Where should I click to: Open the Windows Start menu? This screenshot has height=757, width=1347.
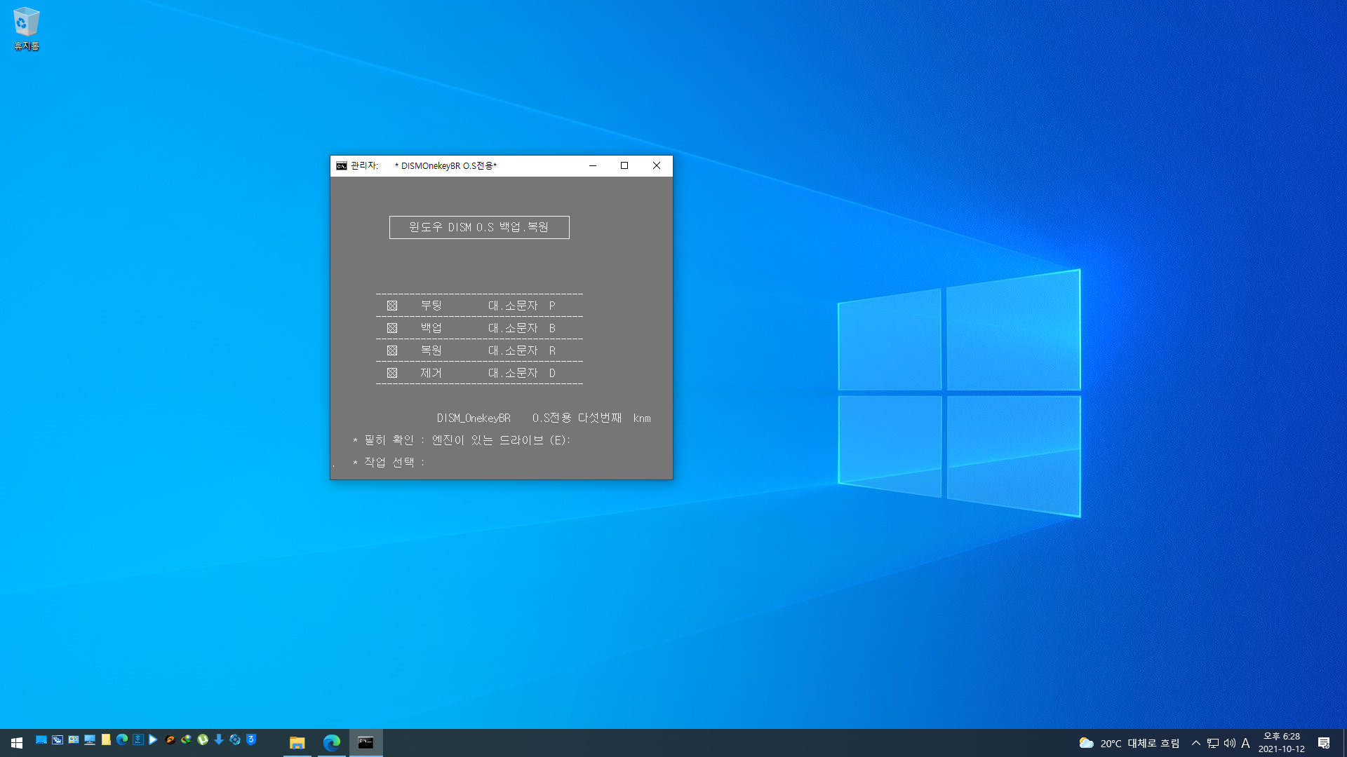pyautogui.click(x=17, y=742)
